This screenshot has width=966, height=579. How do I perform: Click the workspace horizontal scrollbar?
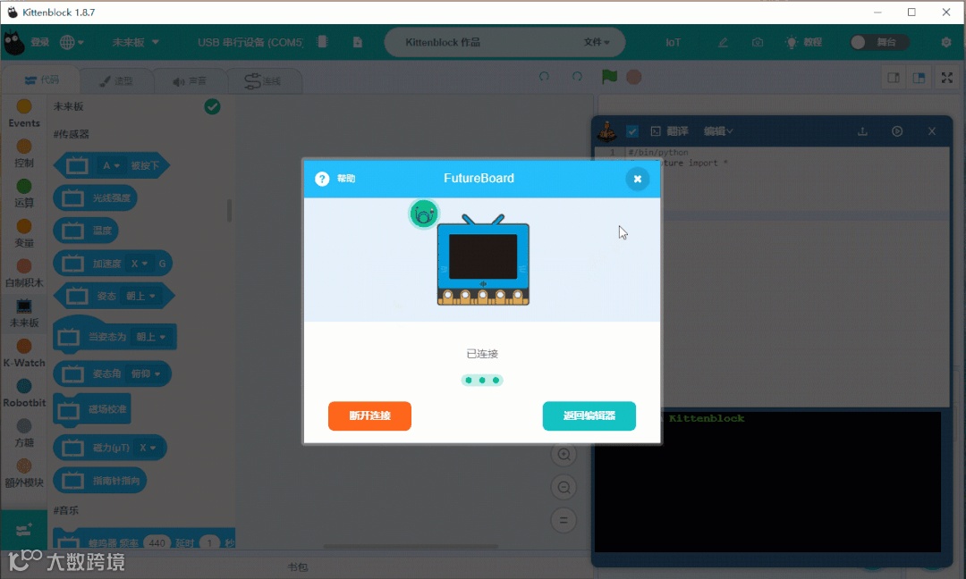[x=411, y=547]
